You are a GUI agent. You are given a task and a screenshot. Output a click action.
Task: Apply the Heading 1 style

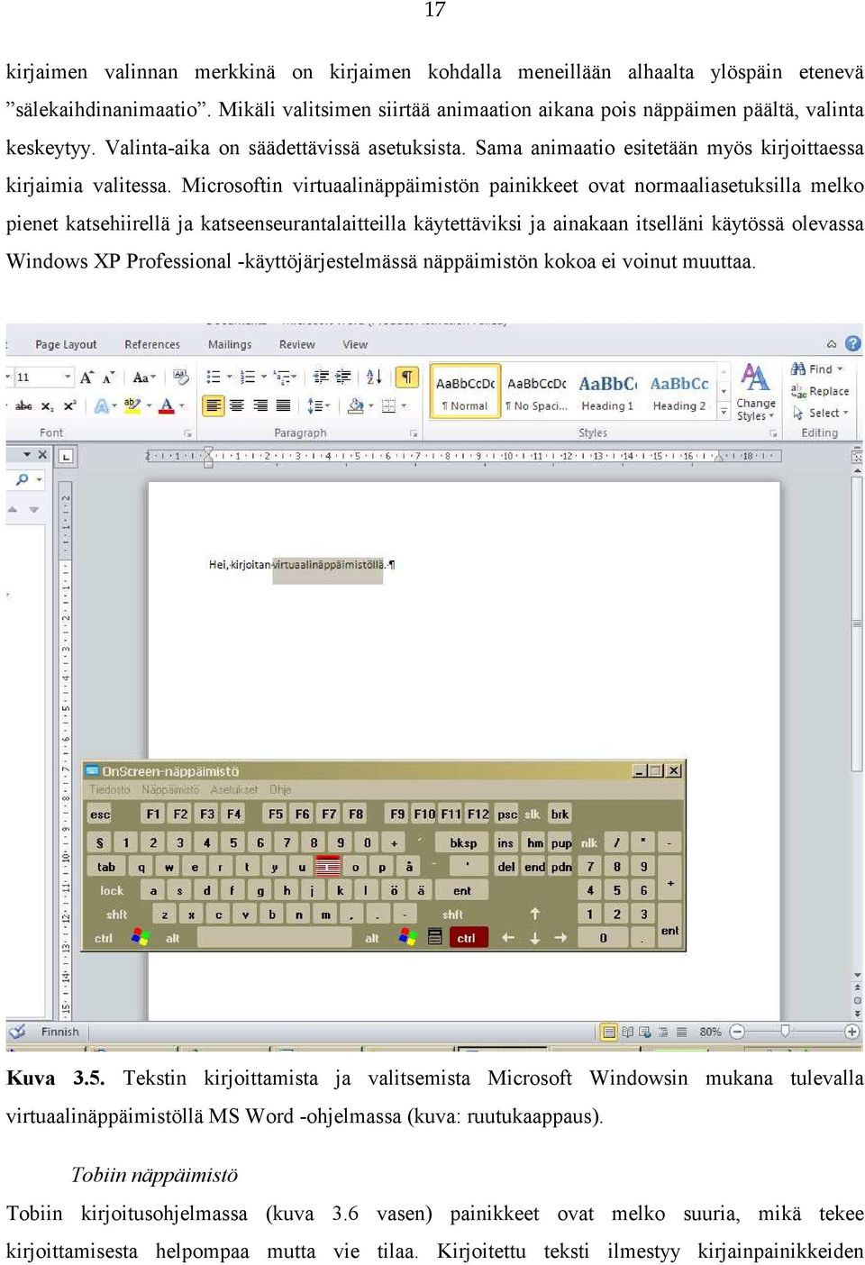(x=606, y=393)
